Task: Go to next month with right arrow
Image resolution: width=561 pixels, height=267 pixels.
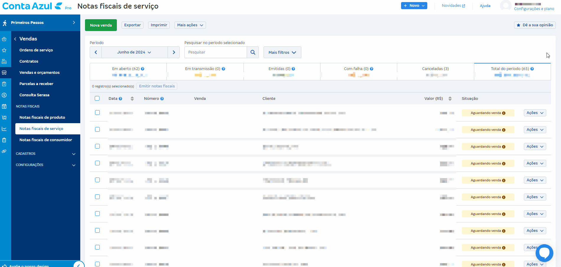Action: pos(174,52)
